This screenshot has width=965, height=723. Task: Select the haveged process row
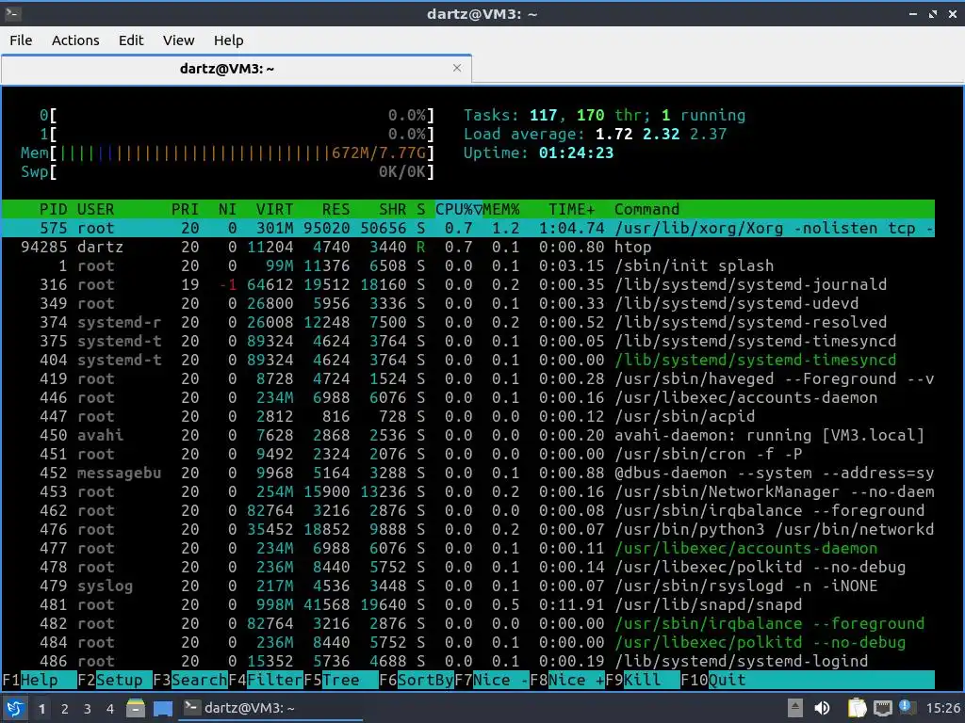point(467,378)
